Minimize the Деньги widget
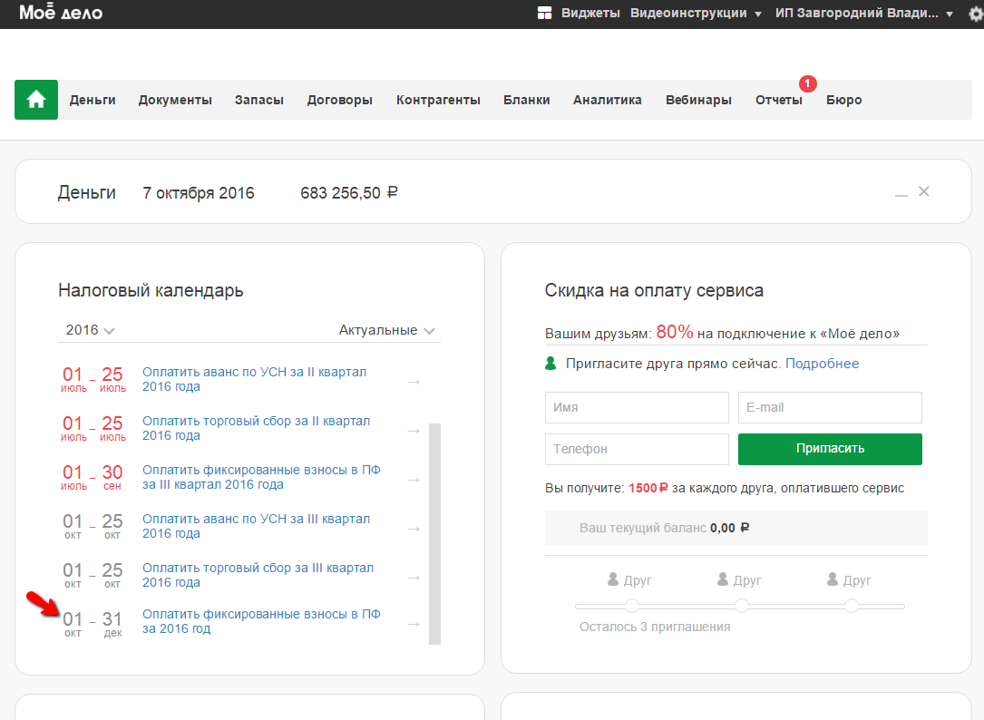984x720 pixels. coord(901,195)
